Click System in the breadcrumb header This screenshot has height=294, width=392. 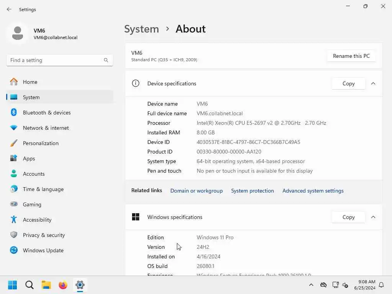click(x=142, y=29)
